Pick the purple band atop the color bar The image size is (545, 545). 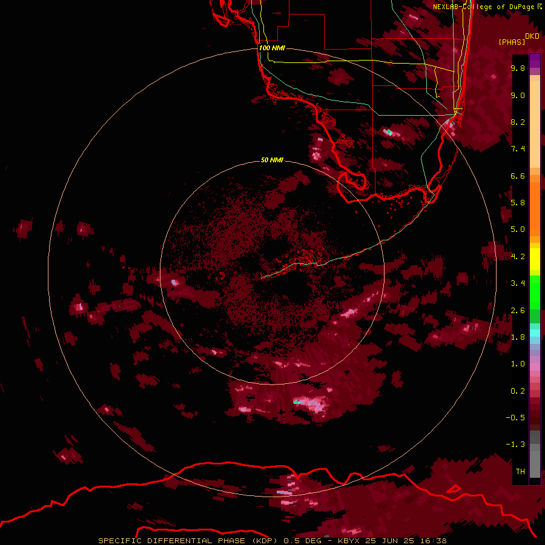tap(535, 61)
